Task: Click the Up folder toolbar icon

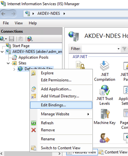Action: (x=20, y=39)
